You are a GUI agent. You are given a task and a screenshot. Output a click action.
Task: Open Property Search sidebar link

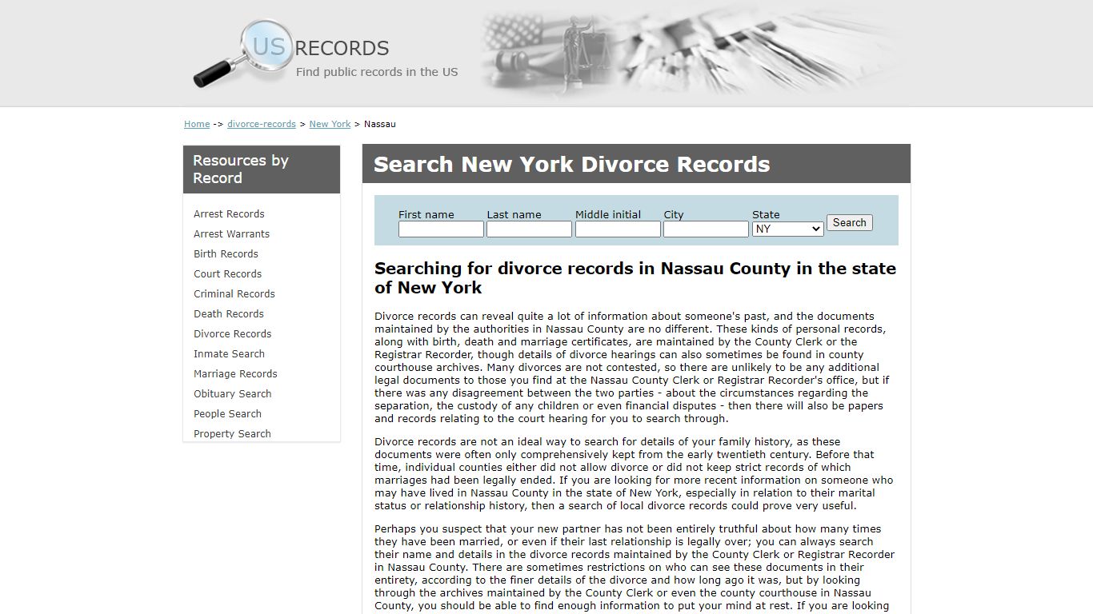232,433
